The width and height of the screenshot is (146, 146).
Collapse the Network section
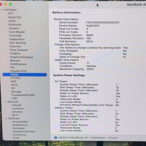(6, 102)
